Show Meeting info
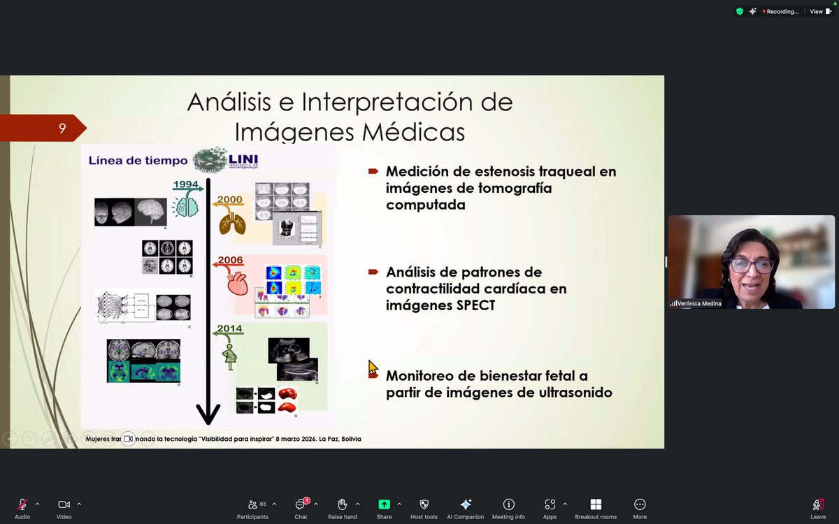The height and width of the screenshot is (524, 839). [x=508, y=508]
